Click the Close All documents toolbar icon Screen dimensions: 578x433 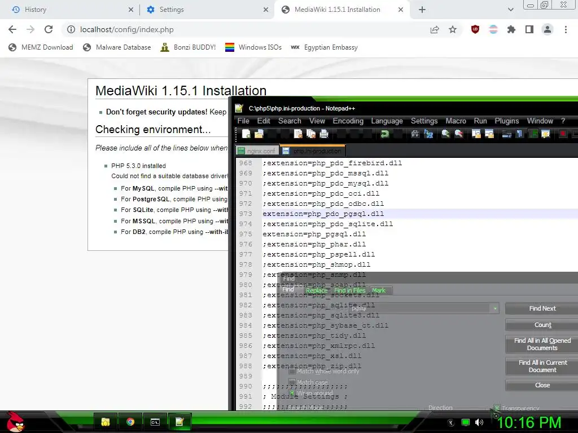pyautogui.click(x=311, y=134)
